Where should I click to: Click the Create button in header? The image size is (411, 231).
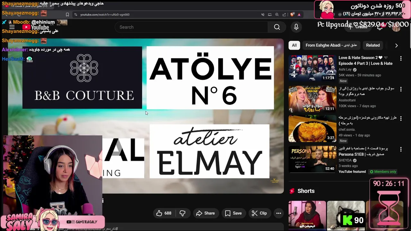pos(357,27)
